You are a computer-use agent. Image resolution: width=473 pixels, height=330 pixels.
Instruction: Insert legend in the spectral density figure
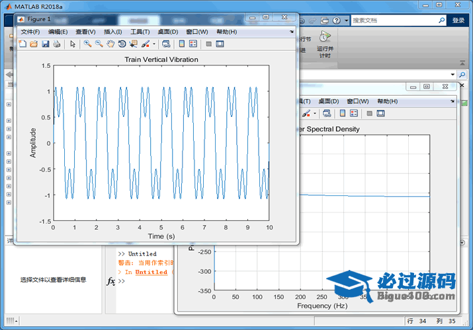354,114
